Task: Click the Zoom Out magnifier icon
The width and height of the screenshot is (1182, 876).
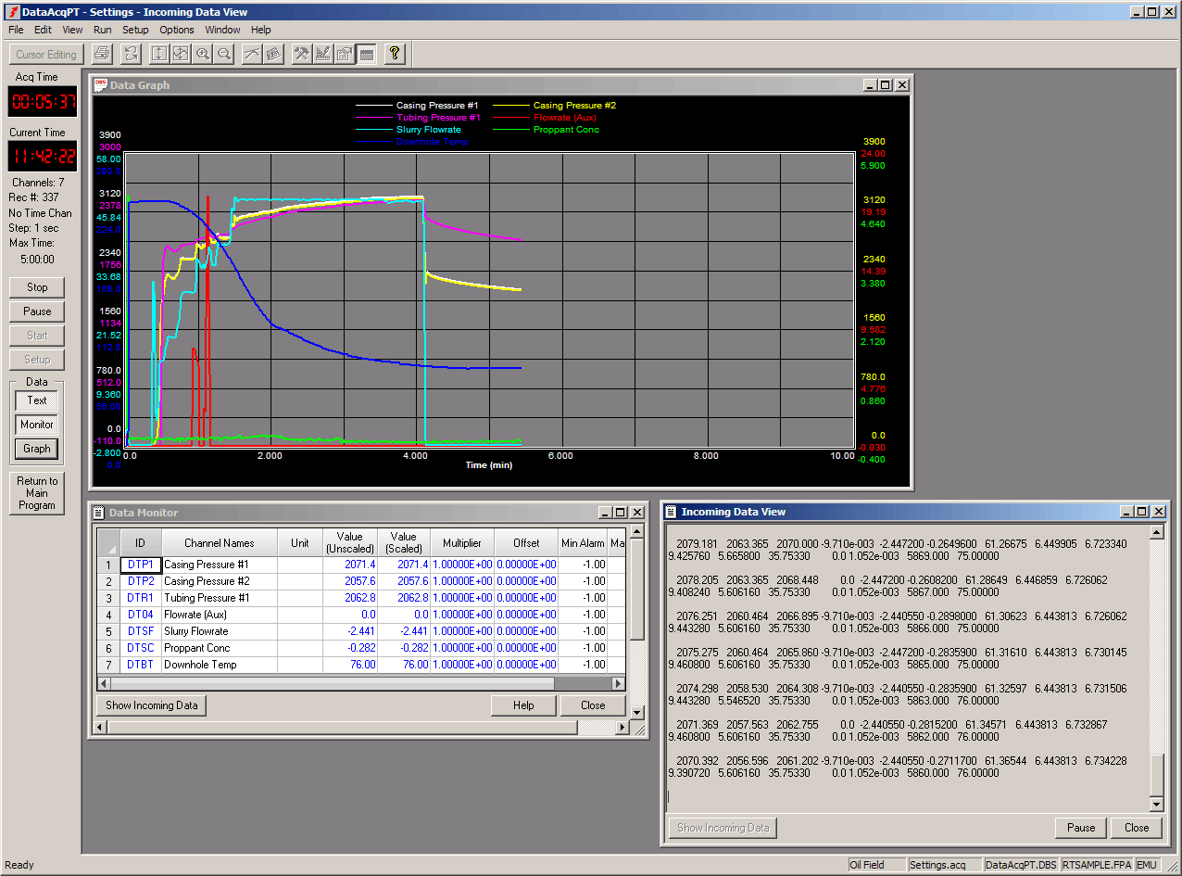Action: [x=224, y=54]
